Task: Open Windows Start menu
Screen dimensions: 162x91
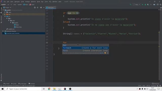Action: coord(3,89)
